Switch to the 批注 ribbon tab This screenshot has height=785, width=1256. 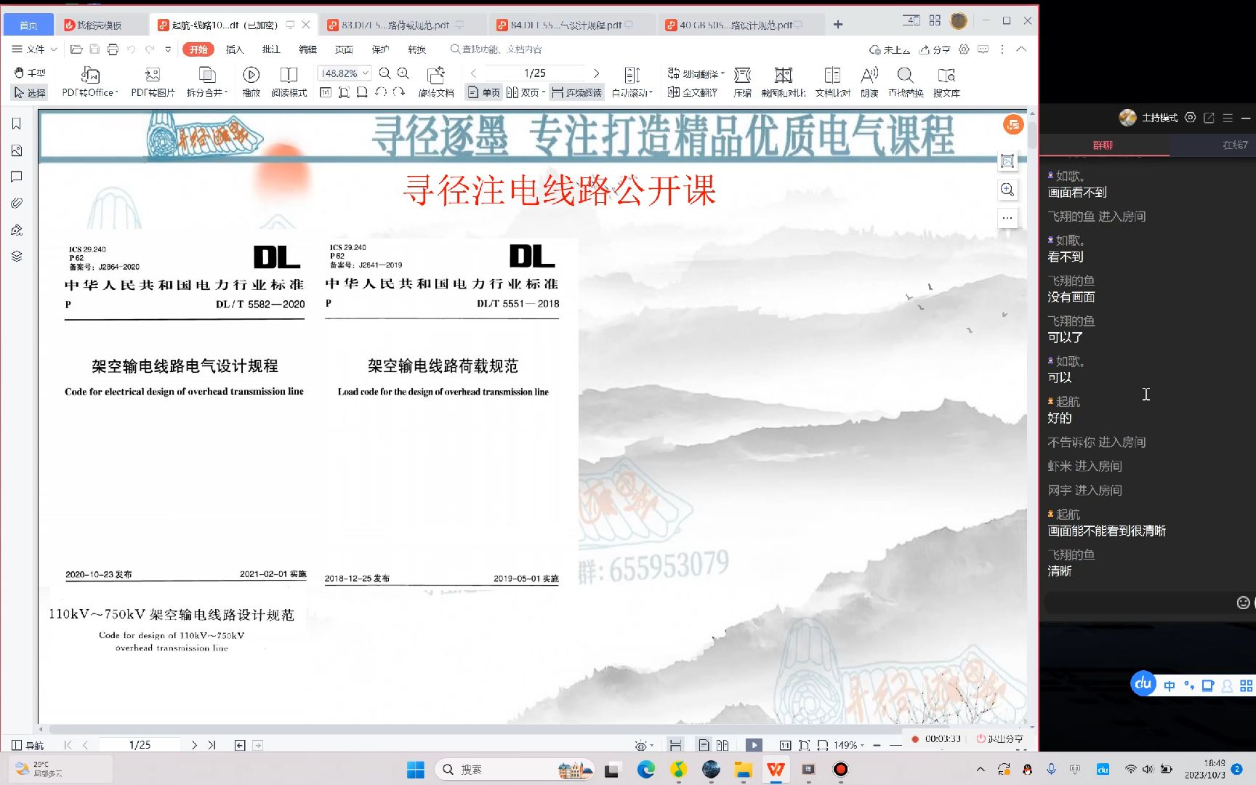click(x=270, y=49)
